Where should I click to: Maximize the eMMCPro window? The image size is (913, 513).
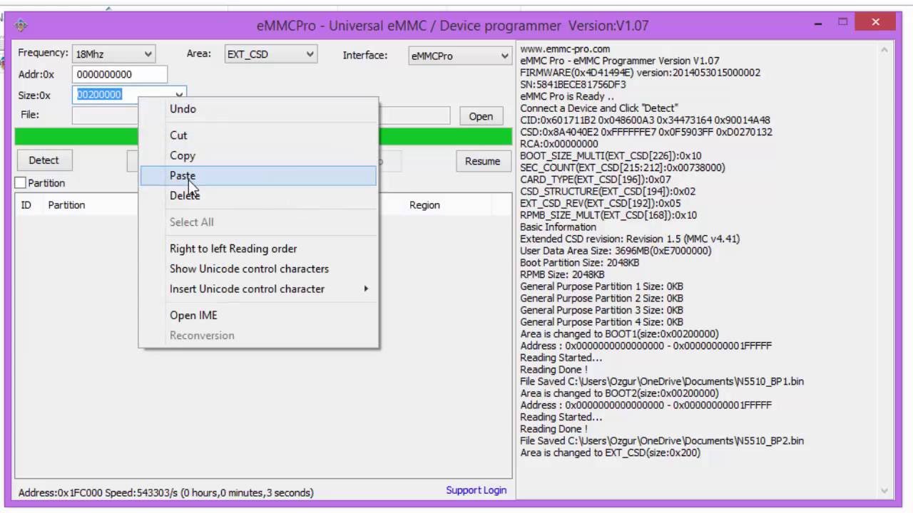(842, 23)
